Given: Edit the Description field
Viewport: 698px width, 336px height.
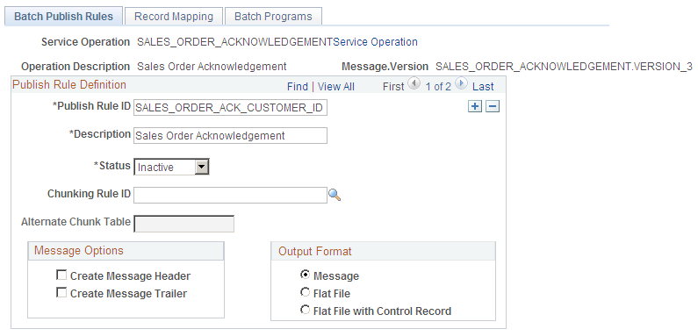Looking at the screenshot, I should 231,136.
